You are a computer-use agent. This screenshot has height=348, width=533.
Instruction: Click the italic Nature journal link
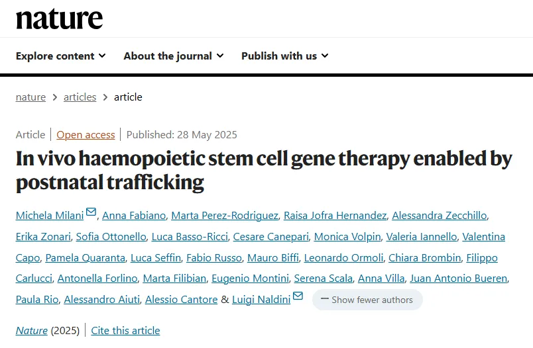[32, 330]
